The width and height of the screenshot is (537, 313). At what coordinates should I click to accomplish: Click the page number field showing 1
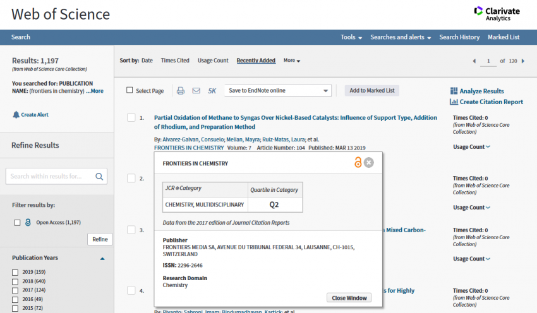(x=488, y=61)
